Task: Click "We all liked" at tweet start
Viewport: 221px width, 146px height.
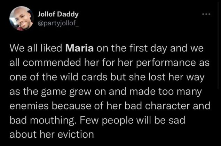Action: click(36, 48)
